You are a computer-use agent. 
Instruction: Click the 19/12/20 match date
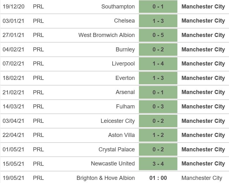coord(13,7)
